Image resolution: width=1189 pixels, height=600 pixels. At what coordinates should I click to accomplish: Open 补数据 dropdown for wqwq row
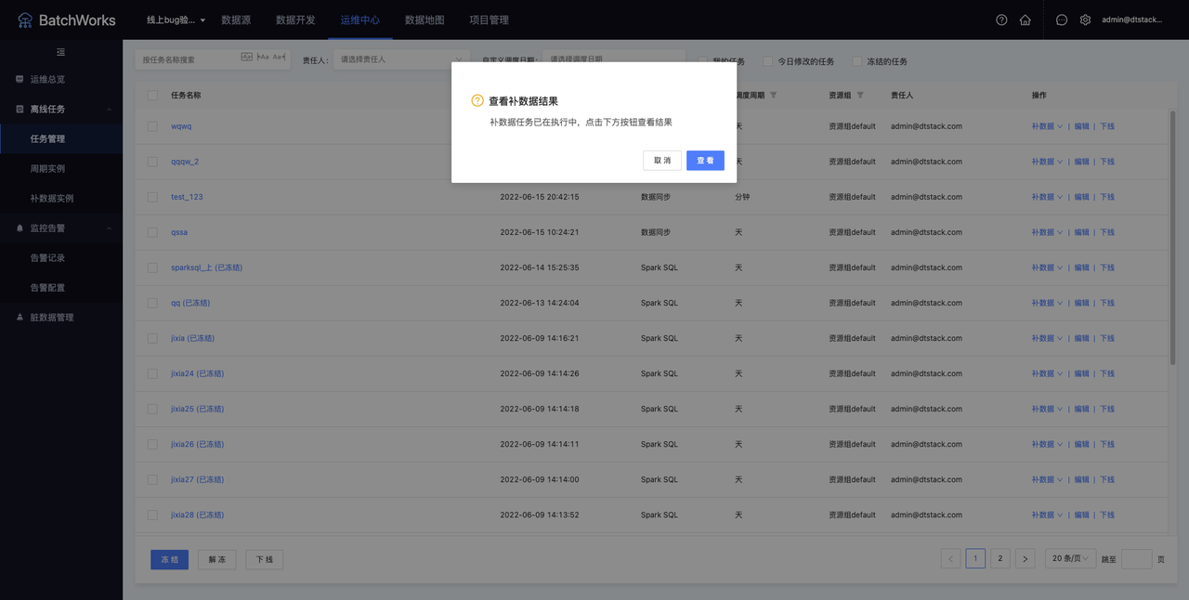1047,126
